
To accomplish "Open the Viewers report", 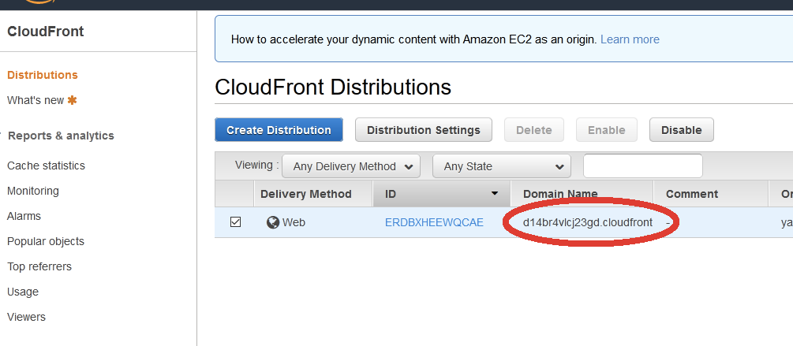I will coord(26,317).
